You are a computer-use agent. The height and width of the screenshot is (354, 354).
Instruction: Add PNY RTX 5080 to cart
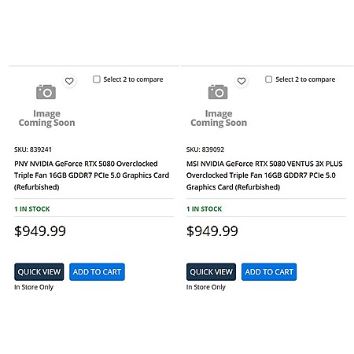[97, 271]
